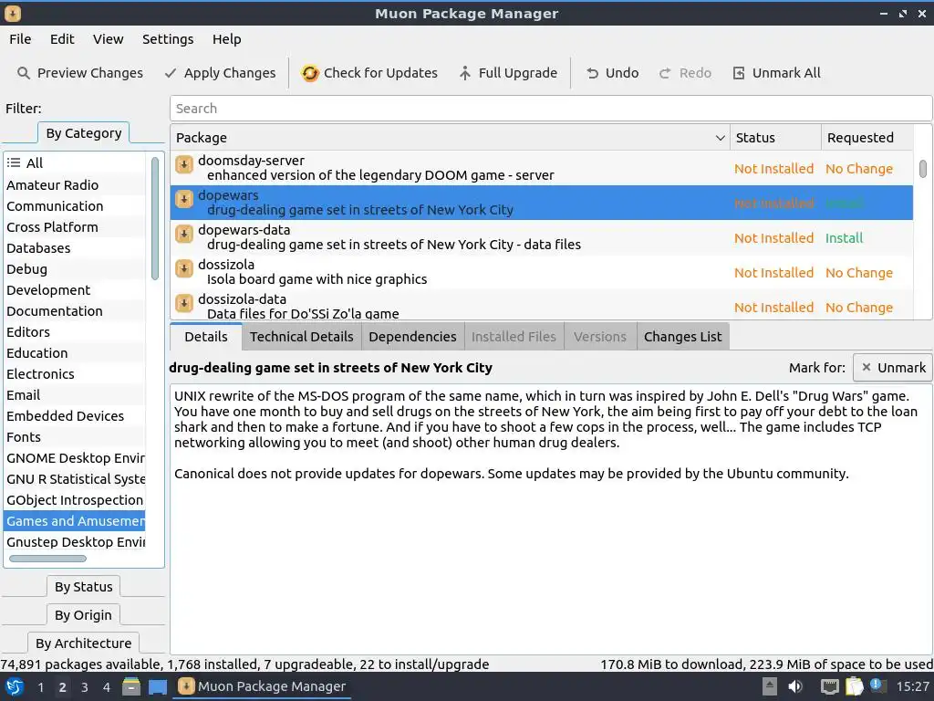Select the Fonts category
The image size is (934, 701).
tap(75, 437)
